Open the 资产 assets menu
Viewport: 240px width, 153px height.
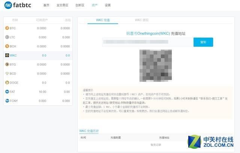[x=94, y=5]
